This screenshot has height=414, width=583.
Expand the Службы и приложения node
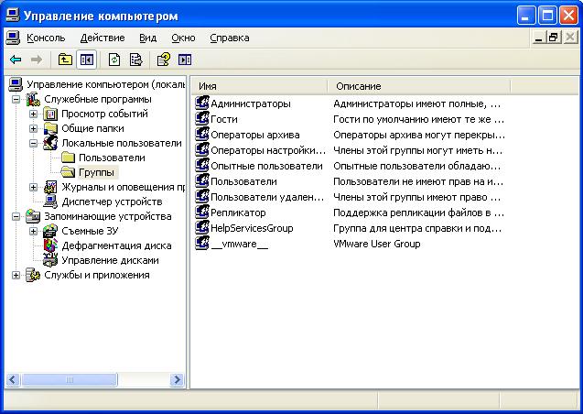point(16,276)
